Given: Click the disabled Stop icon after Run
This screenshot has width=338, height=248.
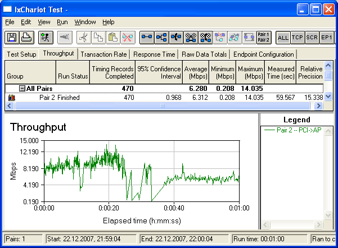Looking at the screenshot, I should [x=65, y=38].
